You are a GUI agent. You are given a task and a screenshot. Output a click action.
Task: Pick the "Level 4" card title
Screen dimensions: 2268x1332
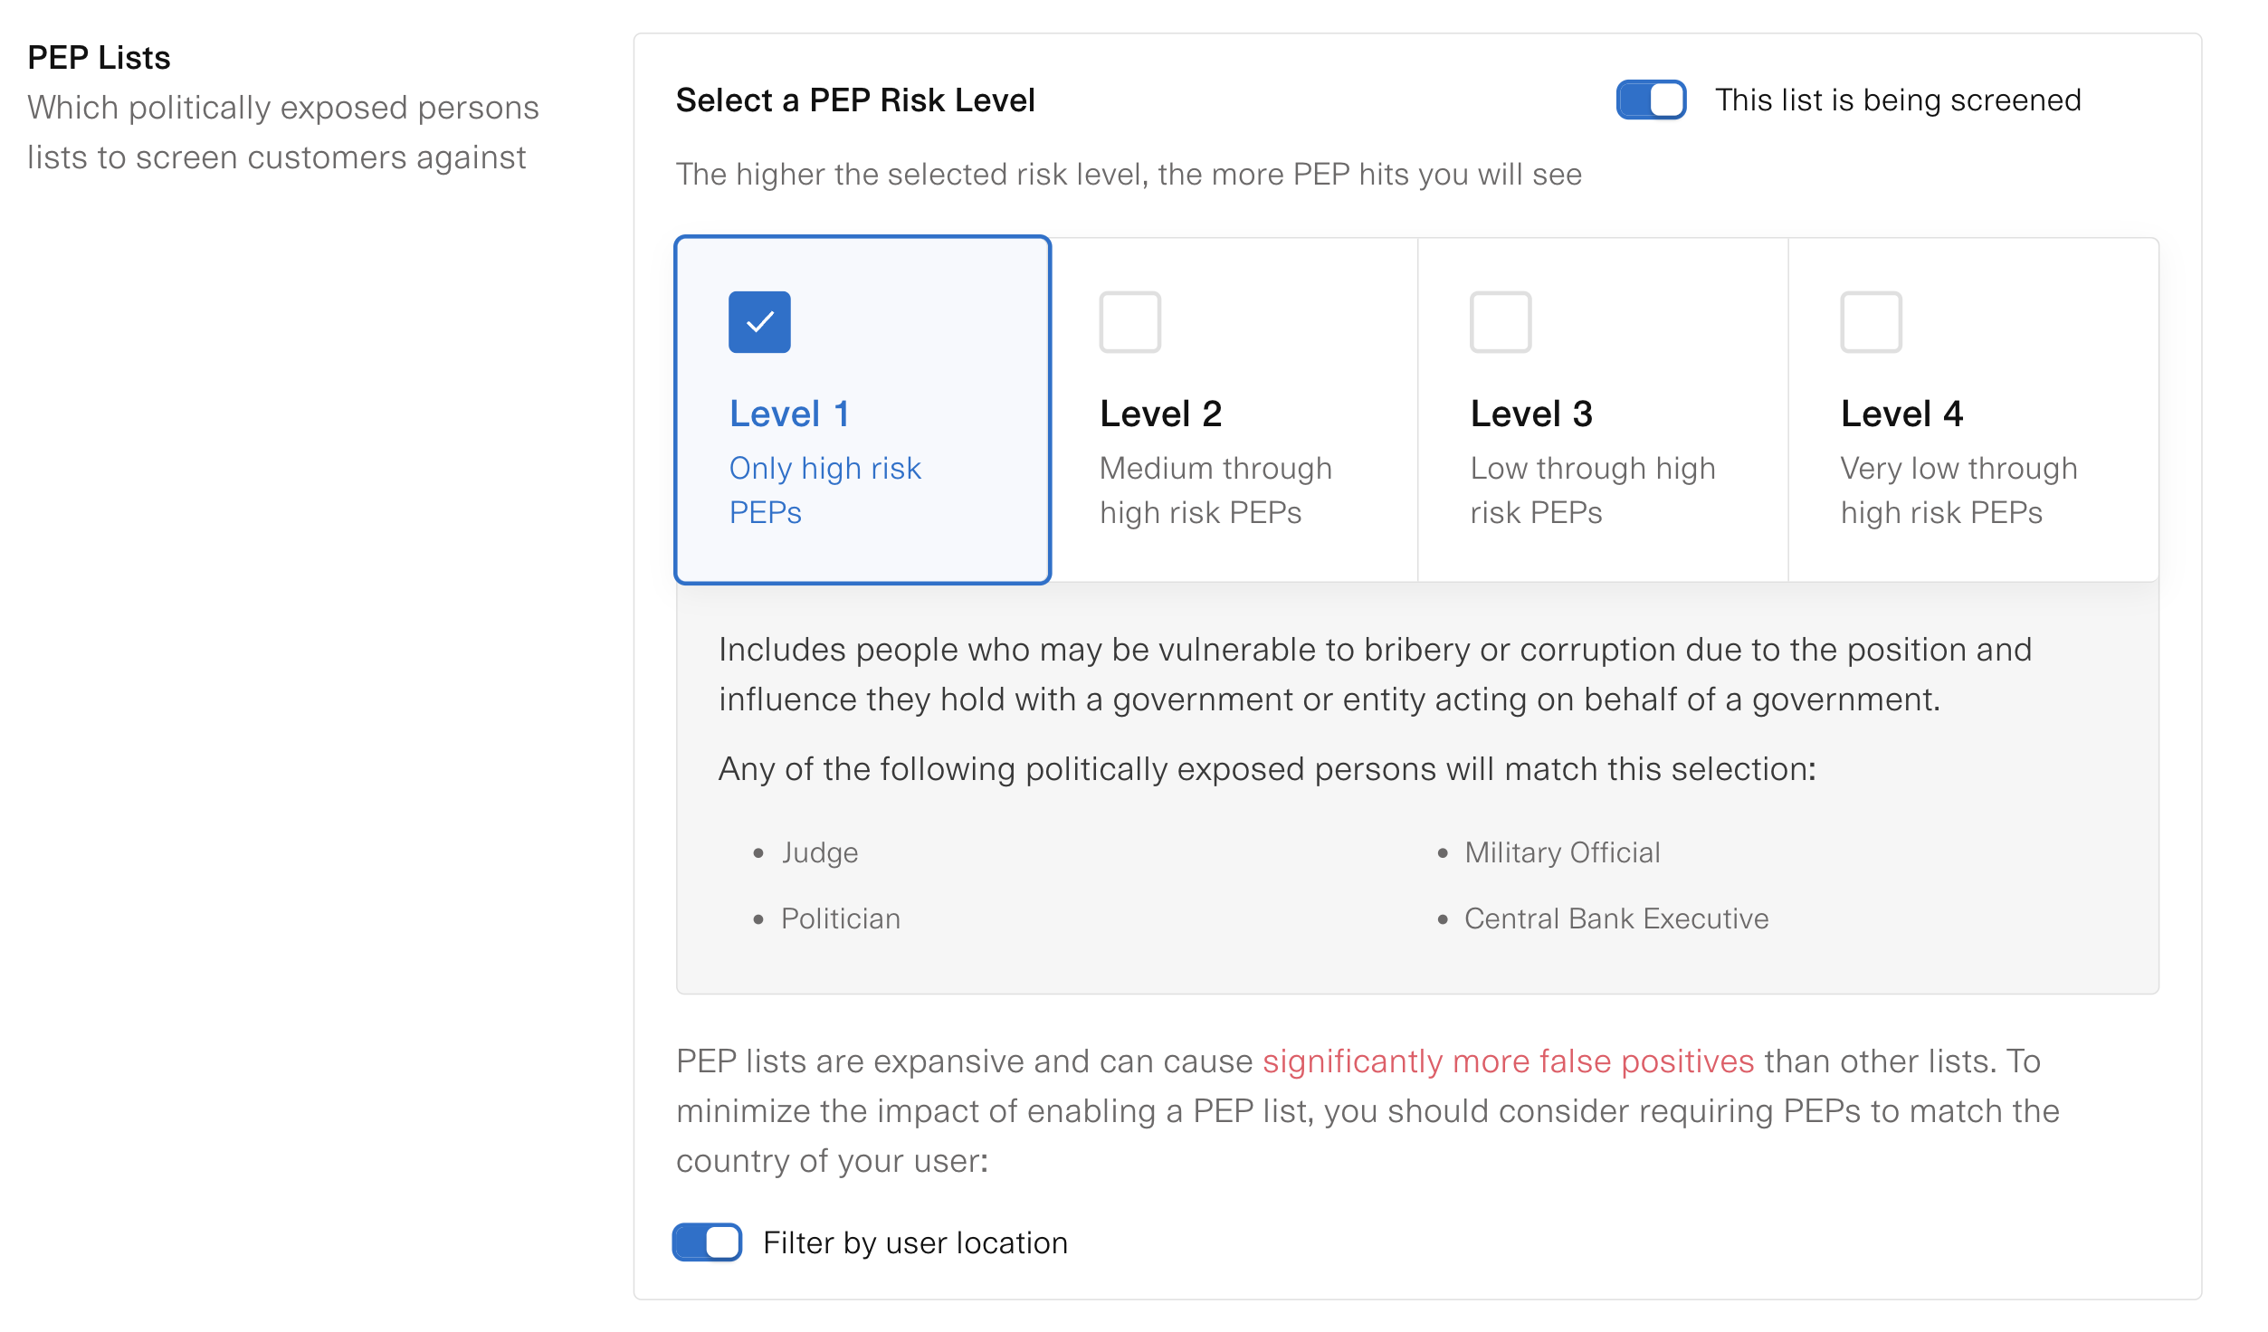point(1901,414)
